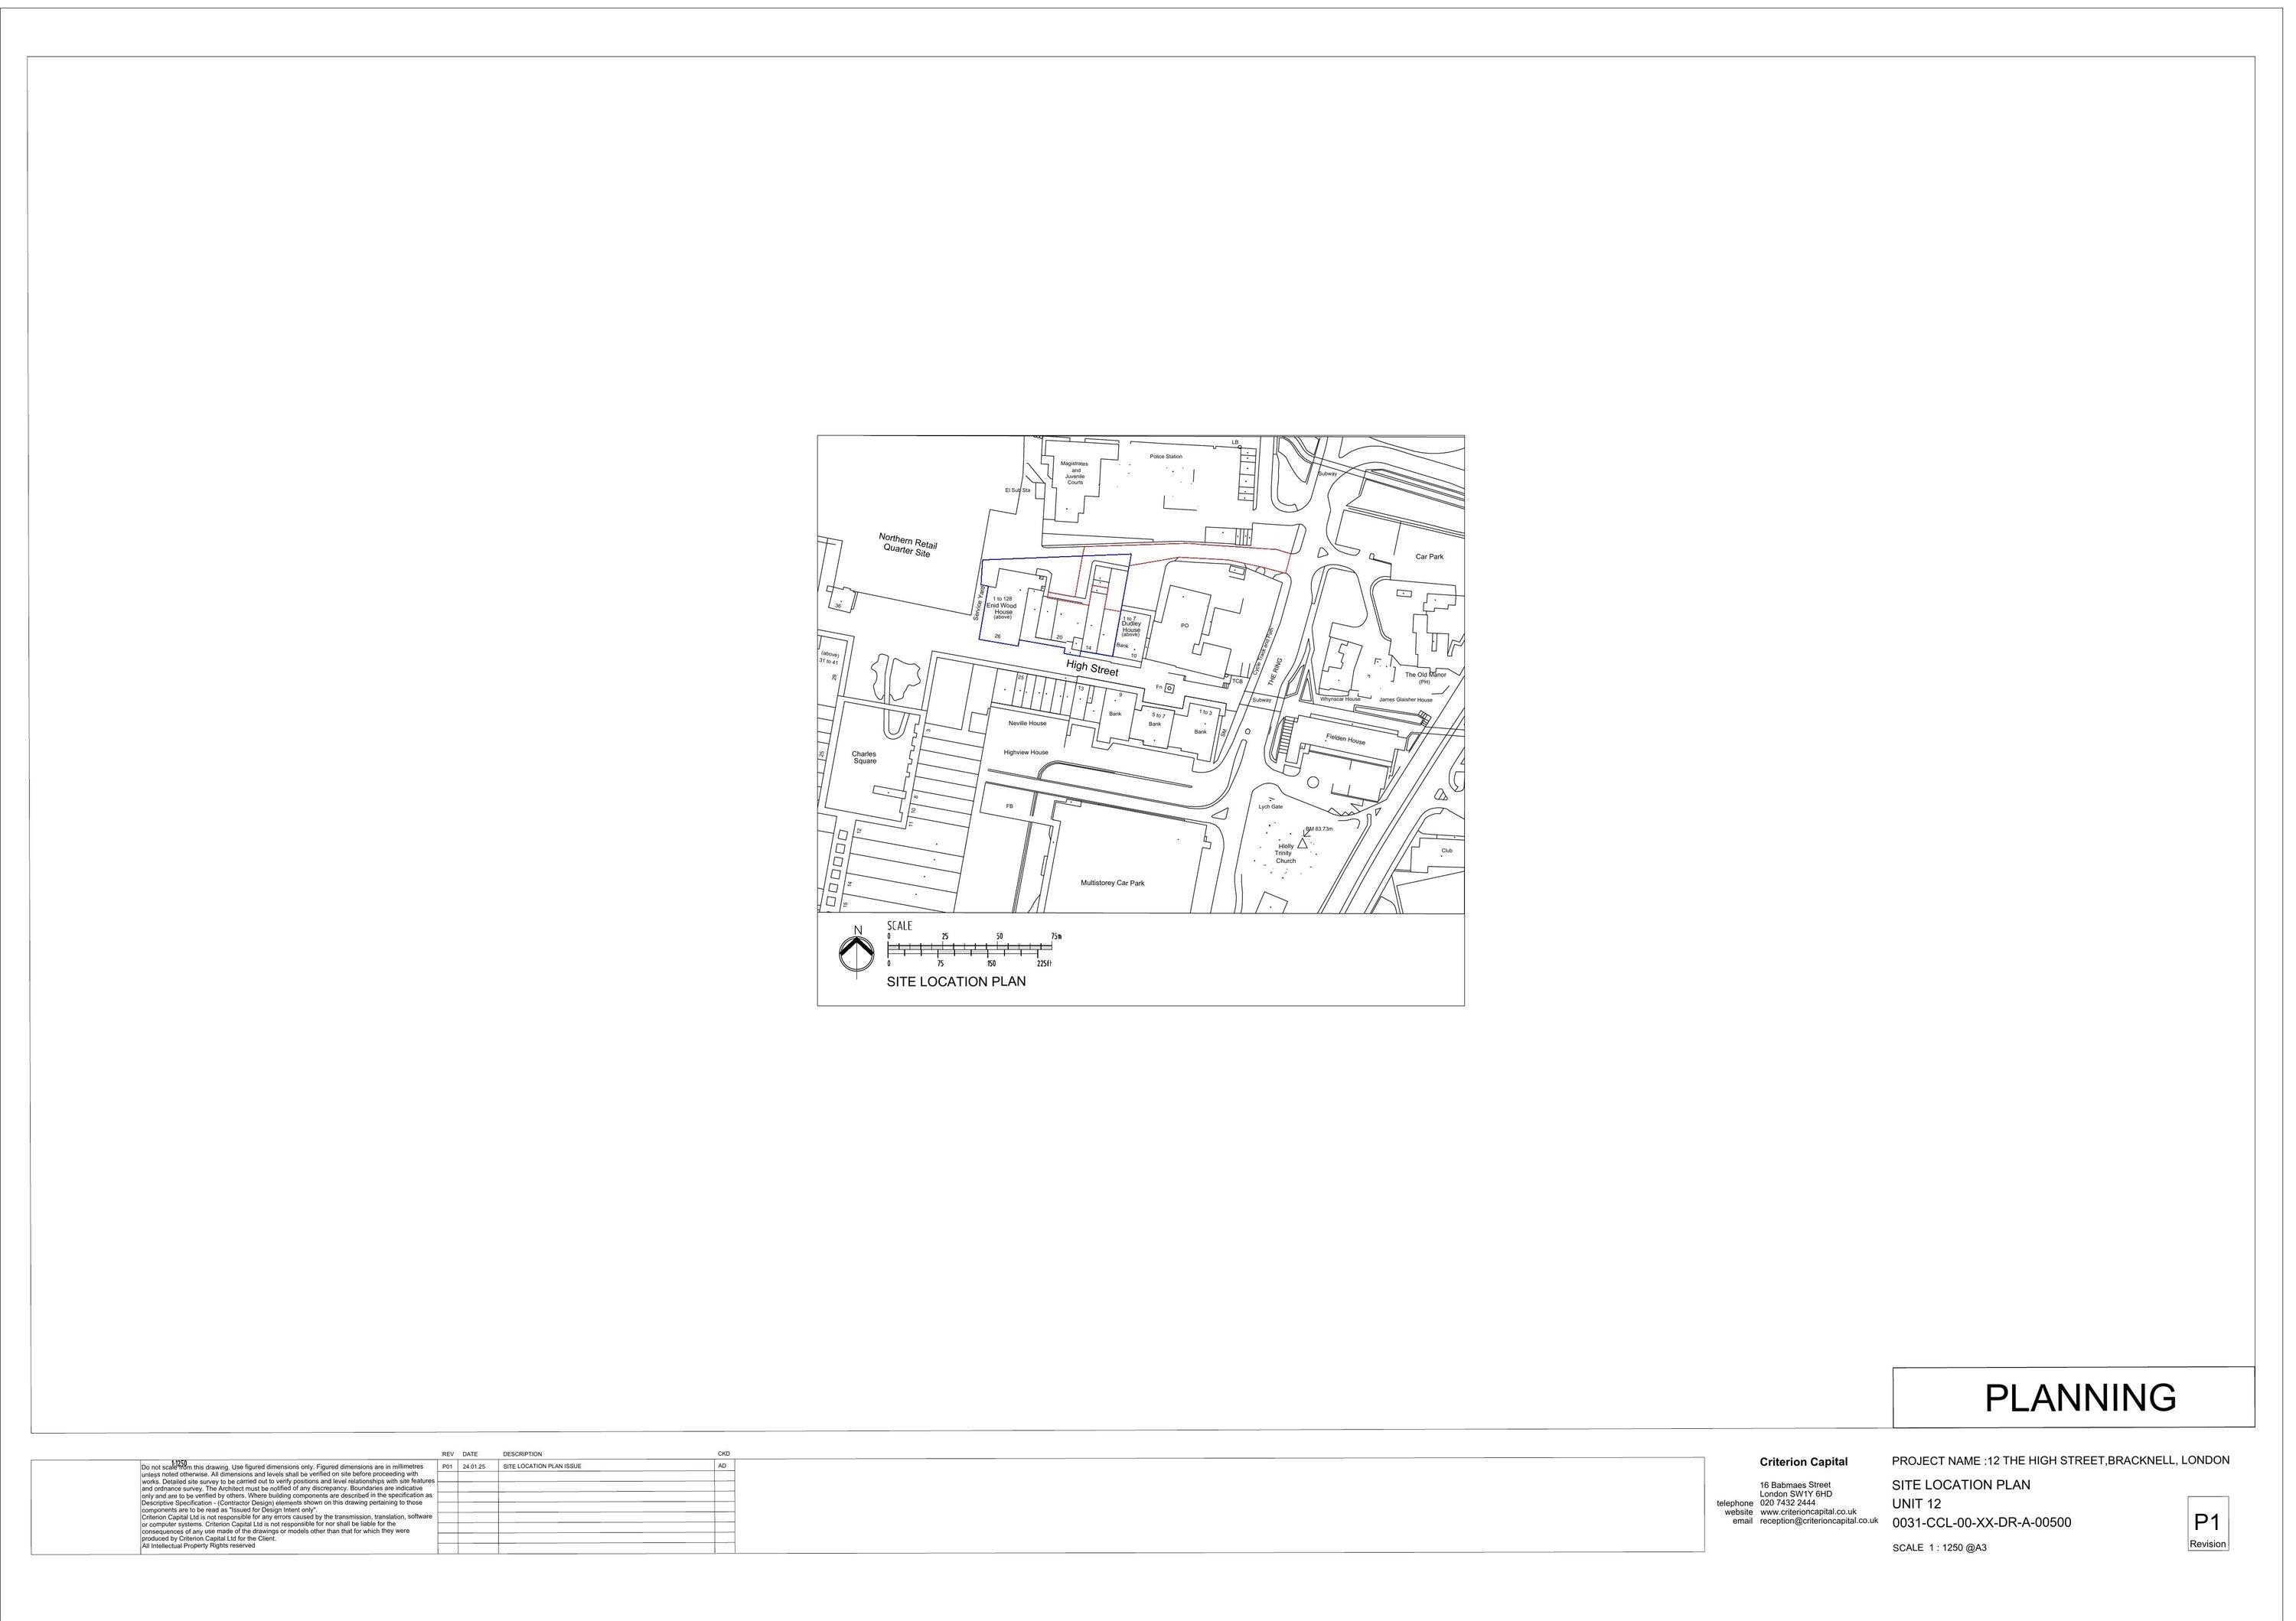Click the graphic scale bar ruler
The height and width of the screenshot is (1621, 2296).
tap(970, 949)
